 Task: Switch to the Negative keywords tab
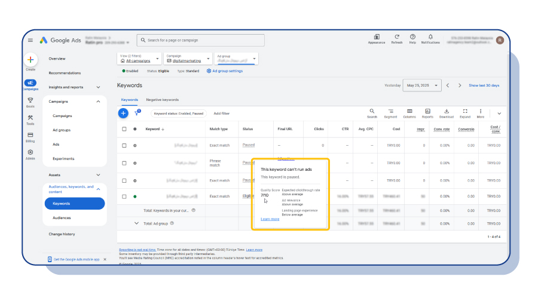click(x=162, y=100)
